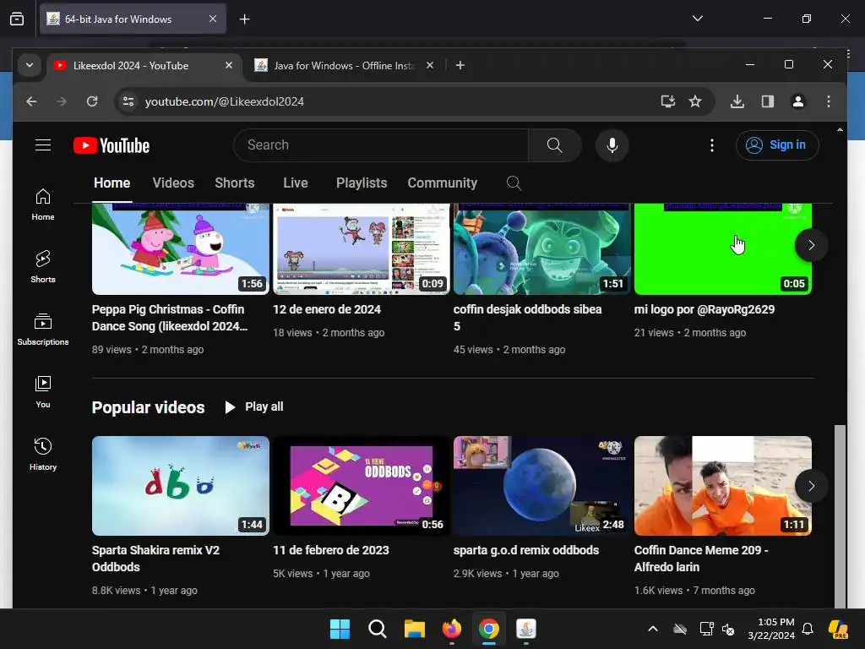The height and width of the screenshot is (649, 865).
Task: Open Chrome downloads
Action: click(x=737, y=101)
